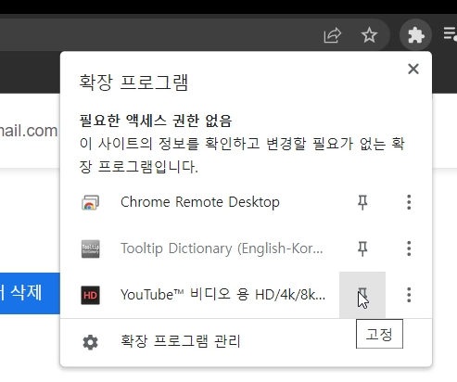This screenshot has height=382, width=457.
Task: Click the gear icon for extension management
Action: point(90,342)
